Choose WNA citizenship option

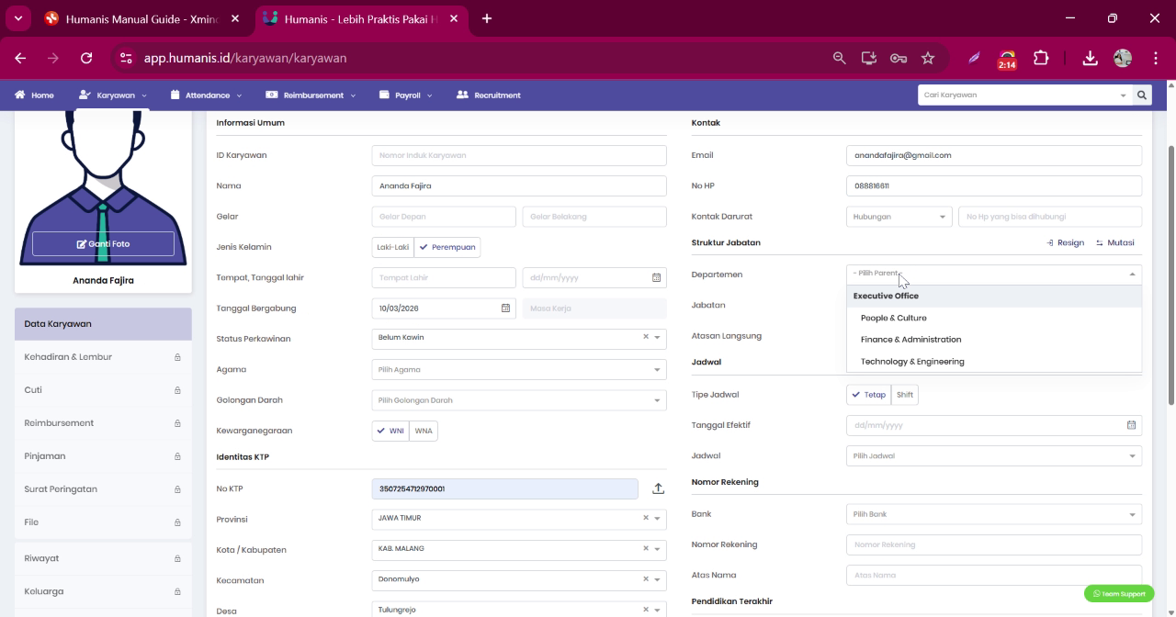424,431
